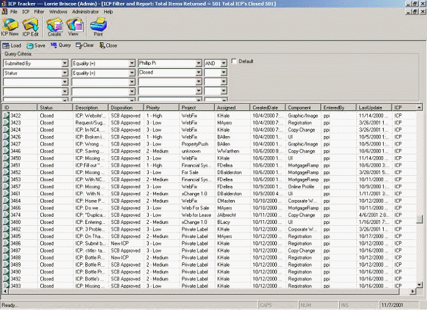Load a saved query filter
Screen dimensions: 427x310
click(12, 46)
